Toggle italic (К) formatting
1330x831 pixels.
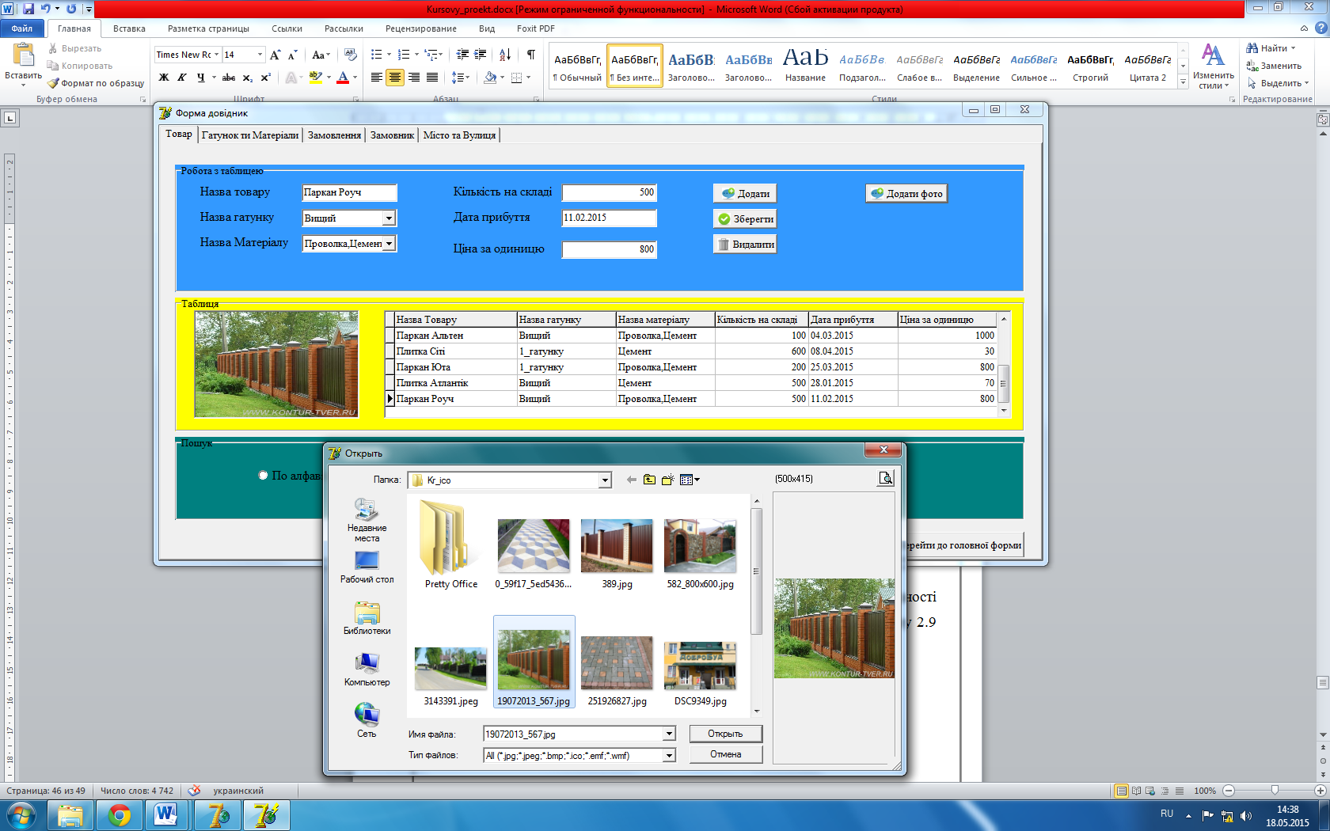tap(182, 78)
